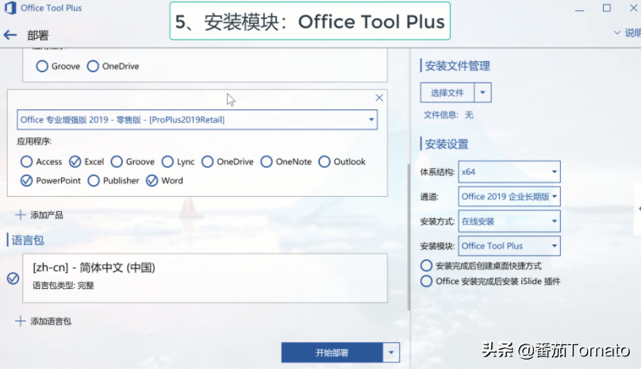Minimize the Office Tool Plus window
641x369 pixels.
point(580,9)
